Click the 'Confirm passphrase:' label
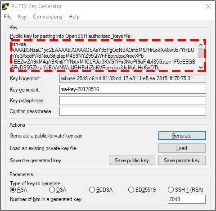The width and height of the screenshot is (216, 211). pyautogui.click(x=31, y=111)
